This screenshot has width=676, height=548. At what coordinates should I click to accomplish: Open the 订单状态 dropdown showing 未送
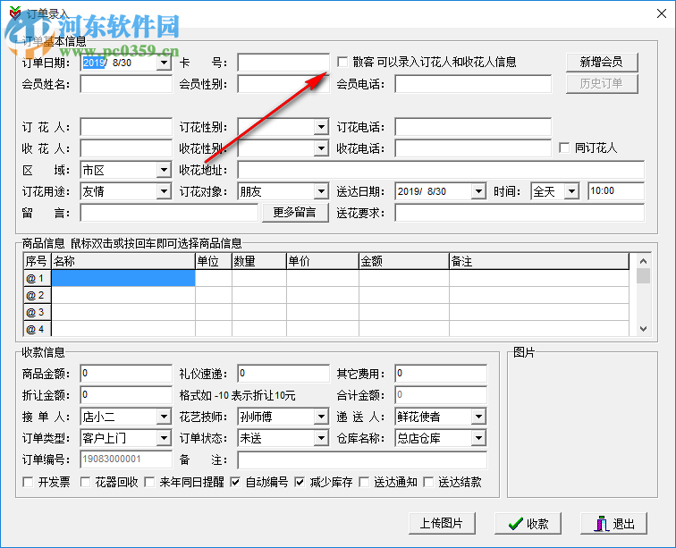(x=321, y=438)
